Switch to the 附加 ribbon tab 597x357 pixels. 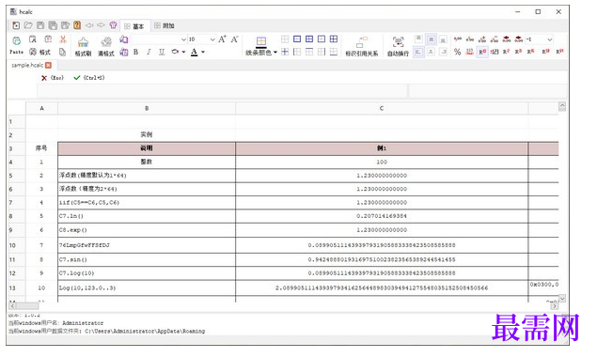point(165,25)
